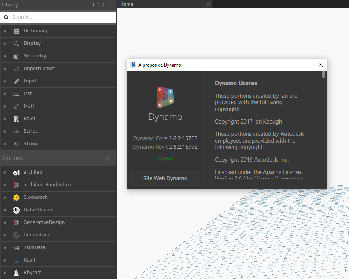Close the A propos de Dynamo dialog
The width and height of the screenshot is (349, 279).
tap(320, 65)
